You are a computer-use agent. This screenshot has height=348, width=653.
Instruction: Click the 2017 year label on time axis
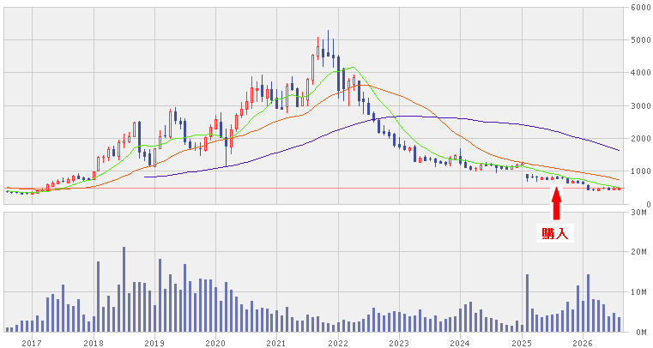[x=32, y=344]
